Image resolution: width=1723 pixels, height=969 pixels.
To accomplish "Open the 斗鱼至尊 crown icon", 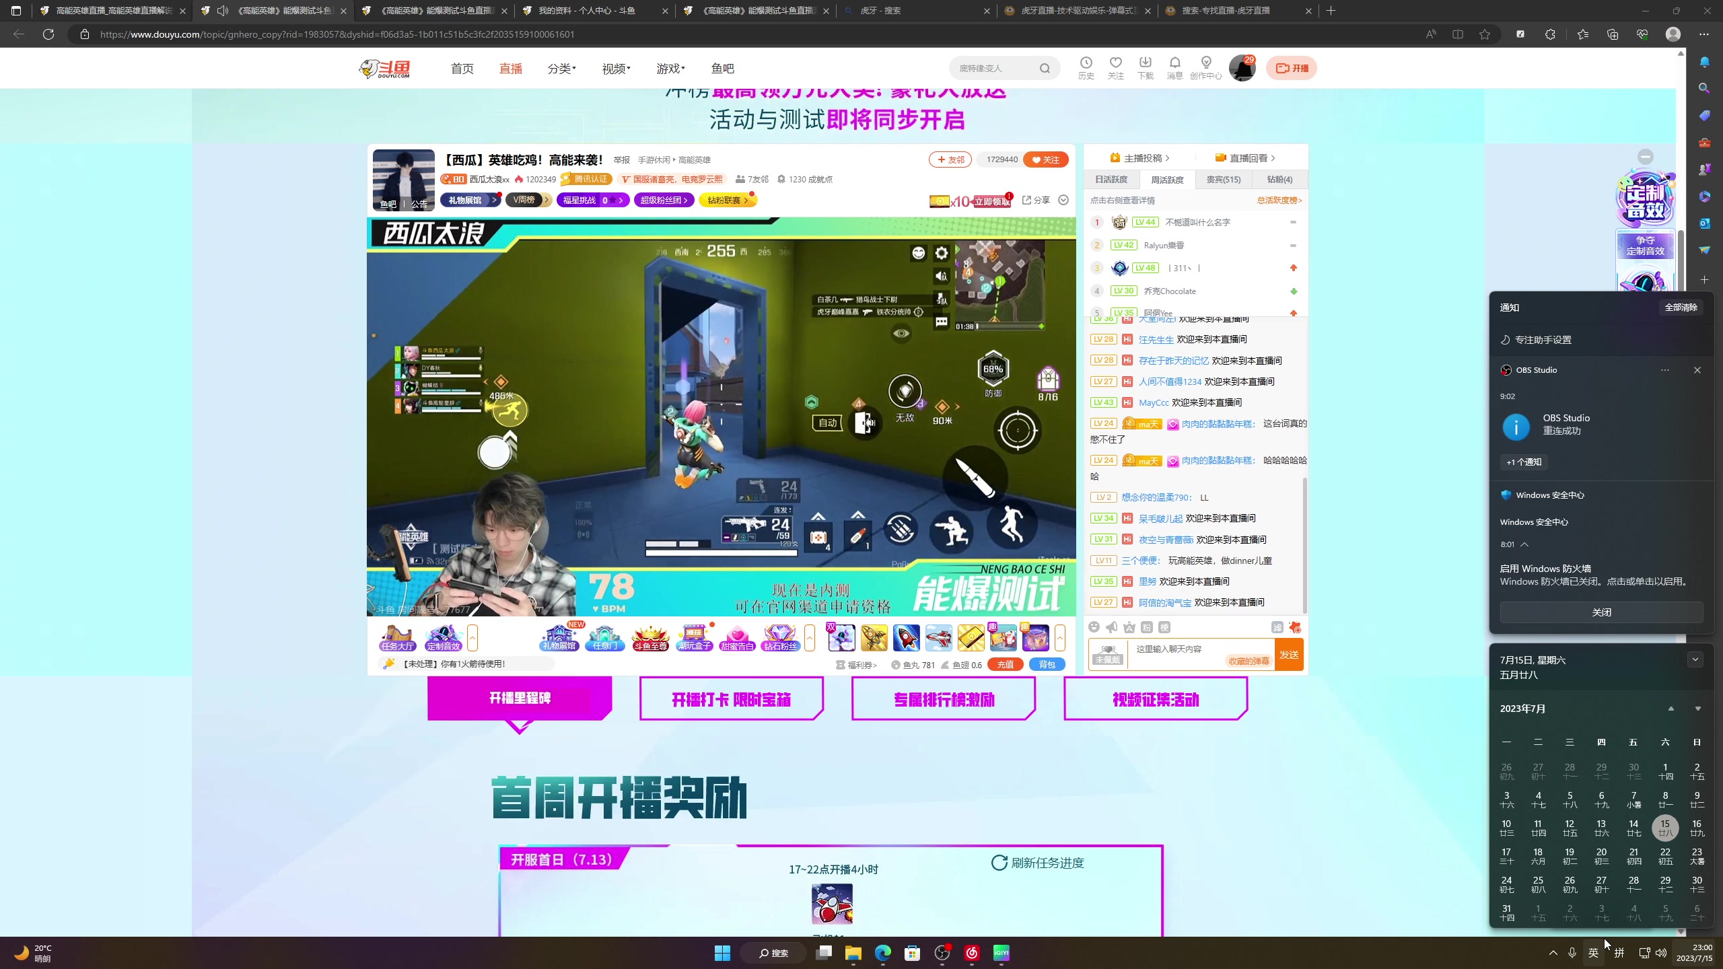I will pyautogui.click(x=650, y=638).
